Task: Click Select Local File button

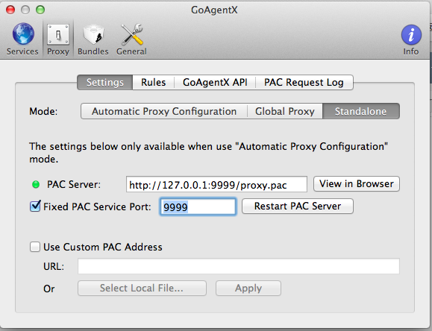Action: coord(142,288)
